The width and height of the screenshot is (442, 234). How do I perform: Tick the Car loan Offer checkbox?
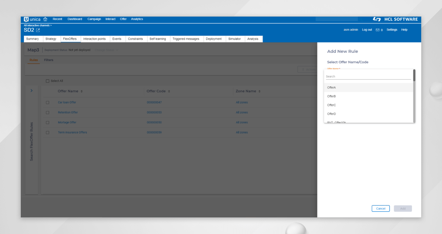[48, 102]
